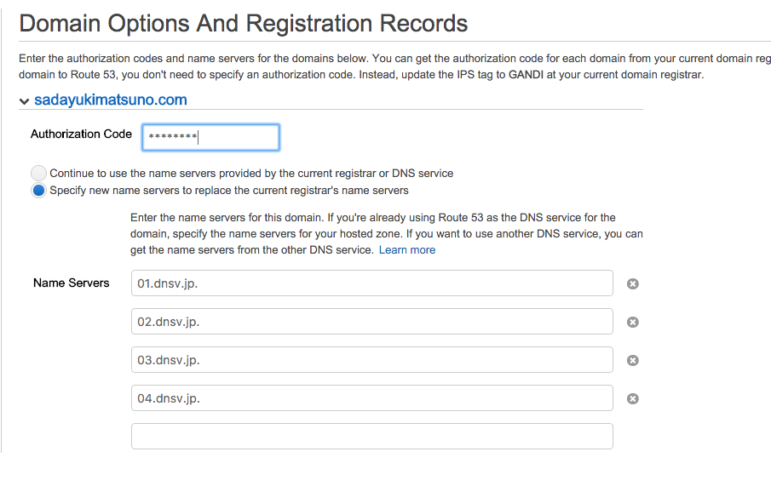
Task: Focus the Authorization Code field
Action: coord(210,137)
